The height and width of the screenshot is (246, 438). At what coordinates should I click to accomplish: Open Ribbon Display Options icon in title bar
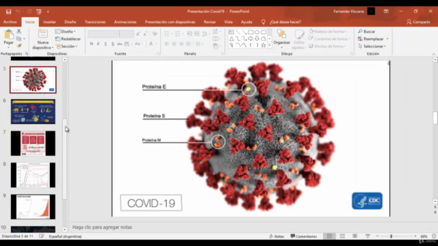click(386, 12)
